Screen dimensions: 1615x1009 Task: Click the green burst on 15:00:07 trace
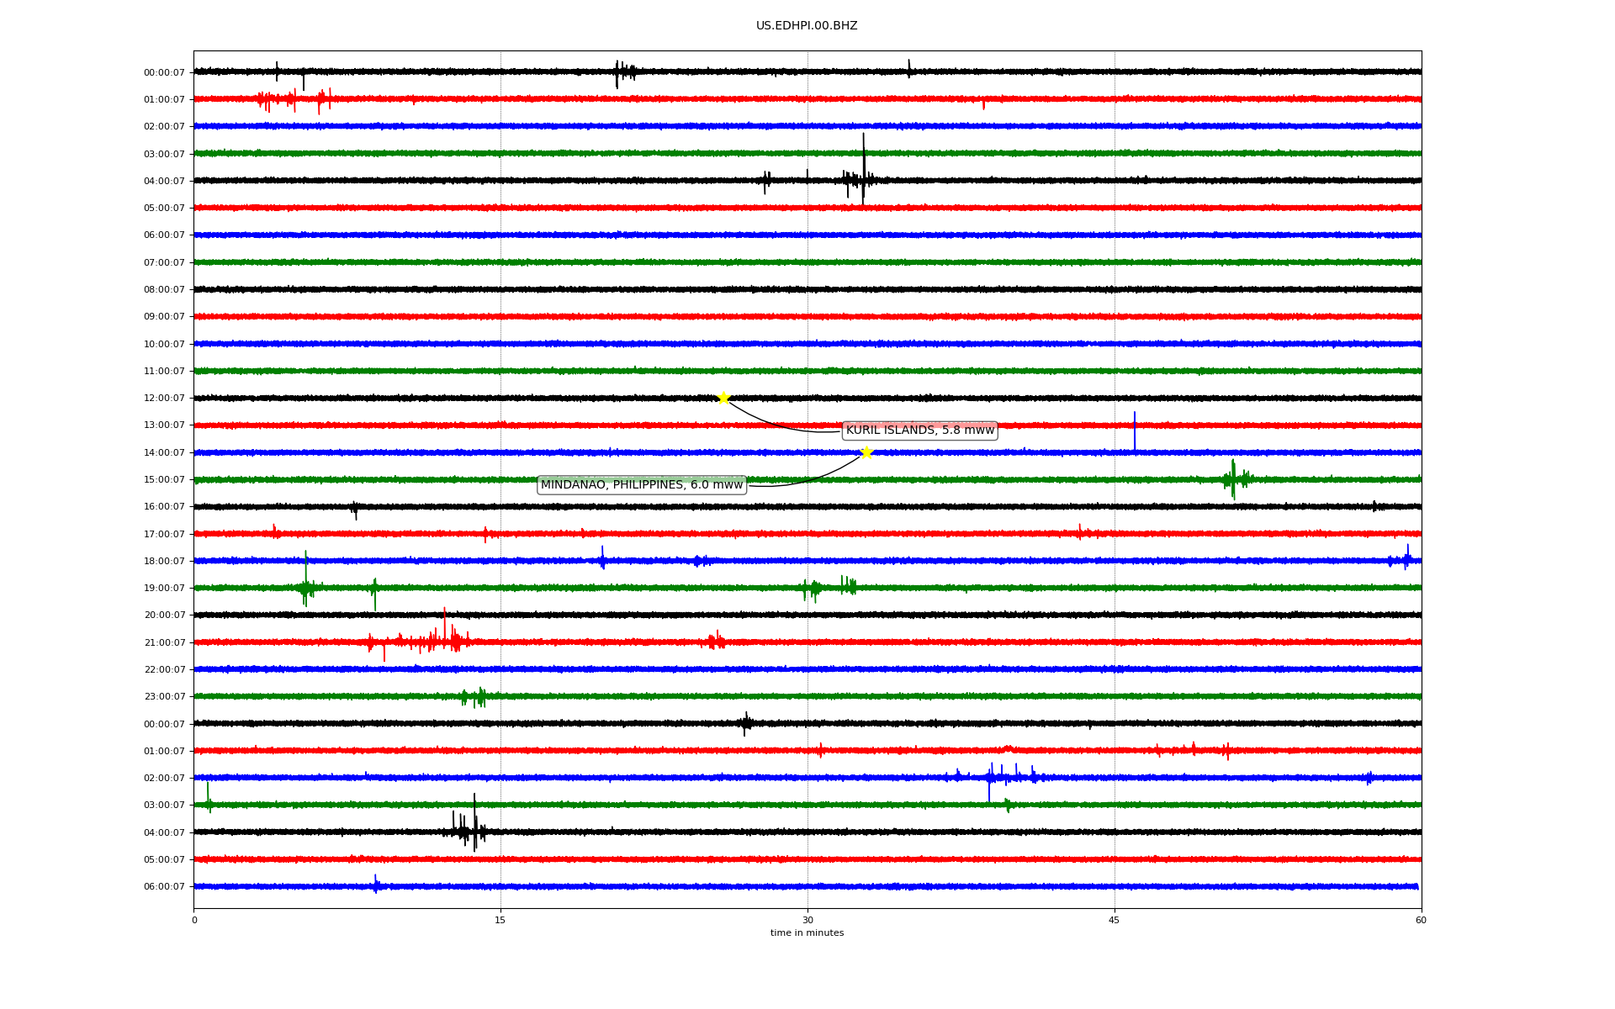[x=1233, y=479]
